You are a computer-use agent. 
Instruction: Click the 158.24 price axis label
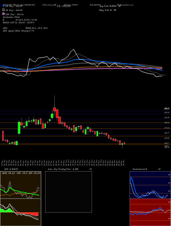pos(167,138)
